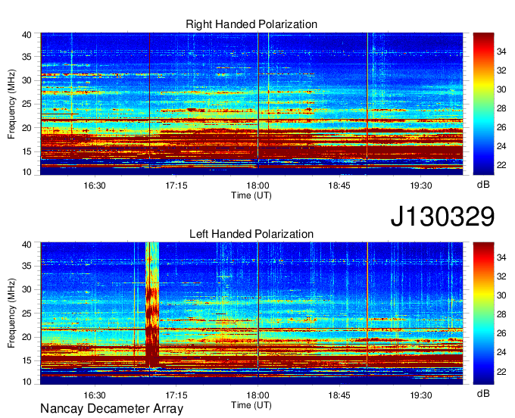Click the 18:00 tick label on the top plot
The height and width of the screenshot is (418, 515).
coord(257,186)
